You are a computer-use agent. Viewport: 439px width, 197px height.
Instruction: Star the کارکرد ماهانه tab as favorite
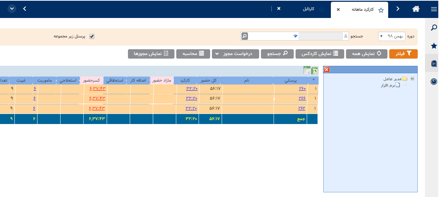[381, 10]
